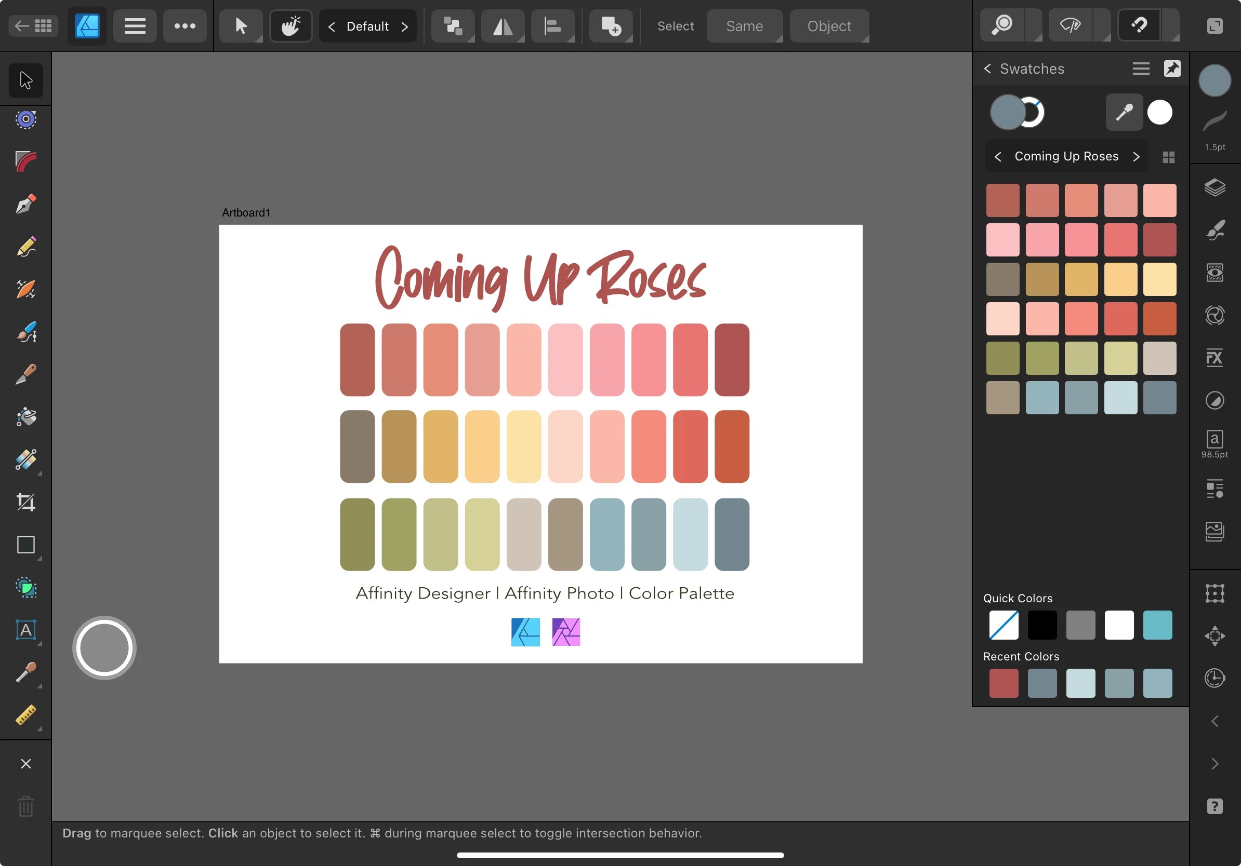Viewport: 1241px width, 866px height.
Task: Select the Node tool below the arrow
Action: 25,119
